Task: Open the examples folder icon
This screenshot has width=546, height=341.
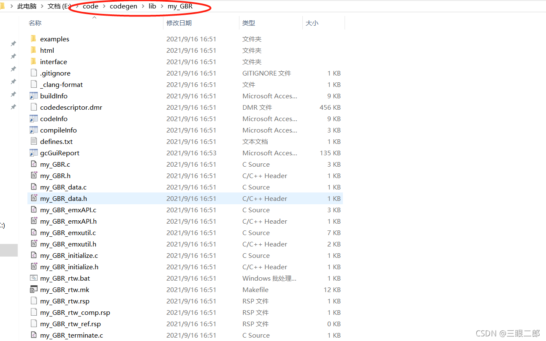Action: coord(34,39)
